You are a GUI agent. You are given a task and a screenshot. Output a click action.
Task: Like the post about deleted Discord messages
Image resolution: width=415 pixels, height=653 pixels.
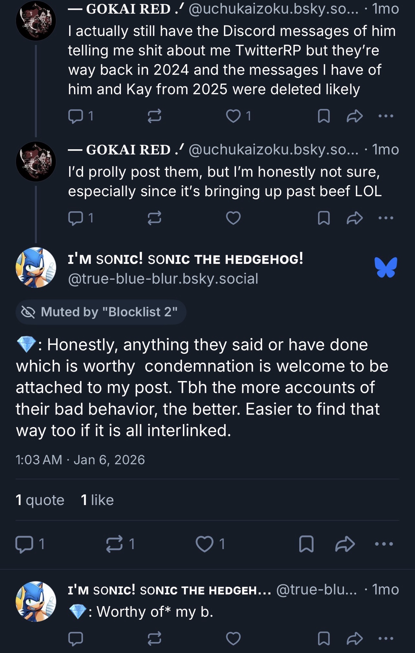(233, 116)
